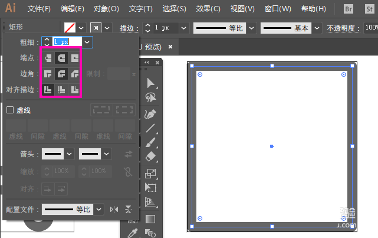The width and height of the screenshot is (378, 238).
Task: Select the projecting cap endpoint option
Action: (75, 58)
